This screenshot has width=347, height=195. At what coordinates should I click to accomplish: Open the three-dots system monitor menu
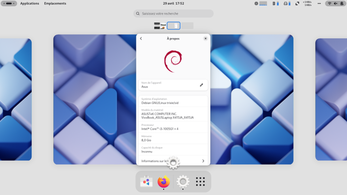click(x=319, y=3)
